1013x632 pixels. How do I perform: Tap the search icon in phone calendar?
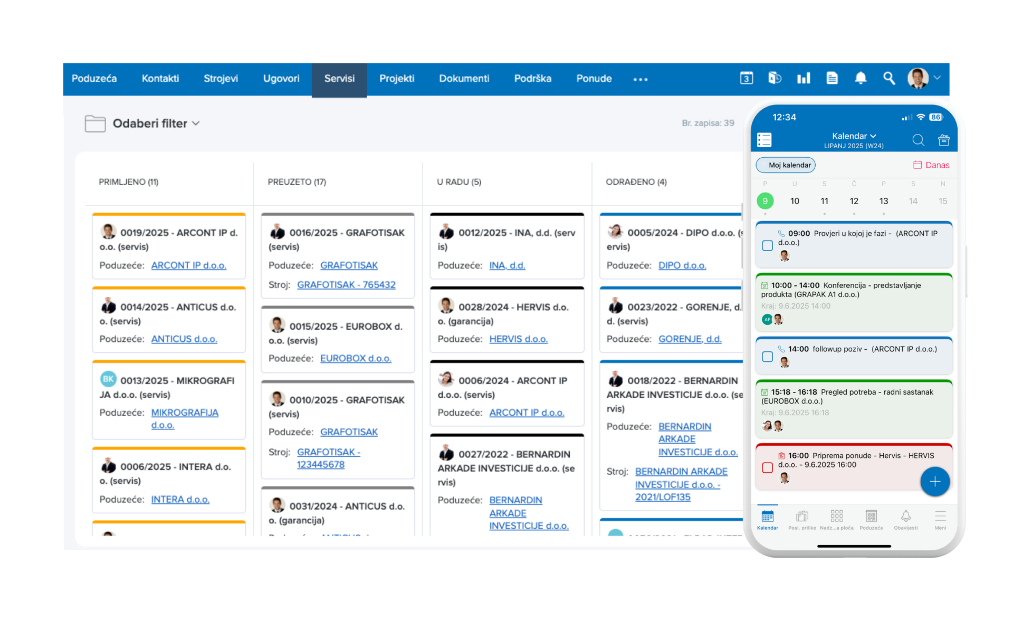tap(918, 140)
